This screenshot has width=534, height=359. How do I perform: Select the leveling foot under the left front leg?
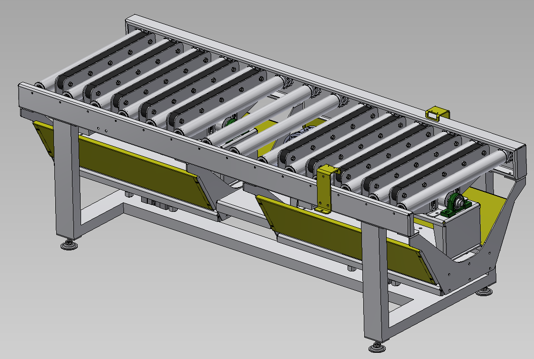click(69, 244)
